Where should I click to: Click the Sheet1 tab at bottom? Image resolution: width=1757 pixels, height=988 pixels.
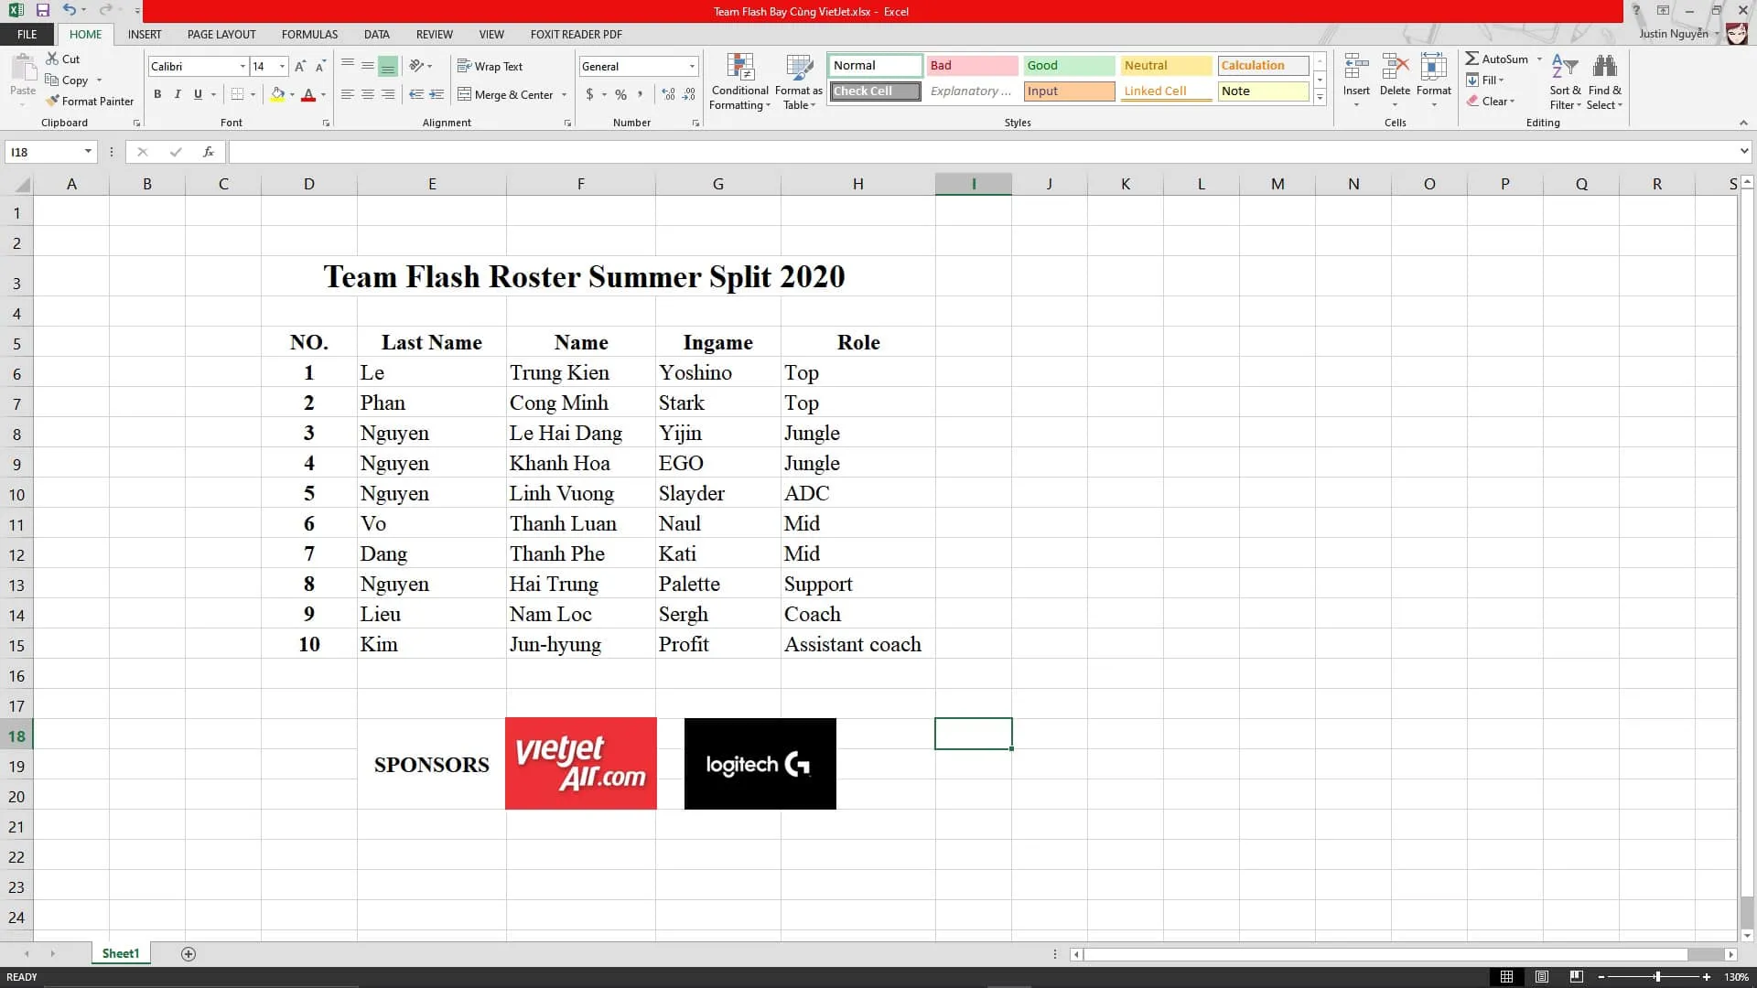[x=121, y=953]
